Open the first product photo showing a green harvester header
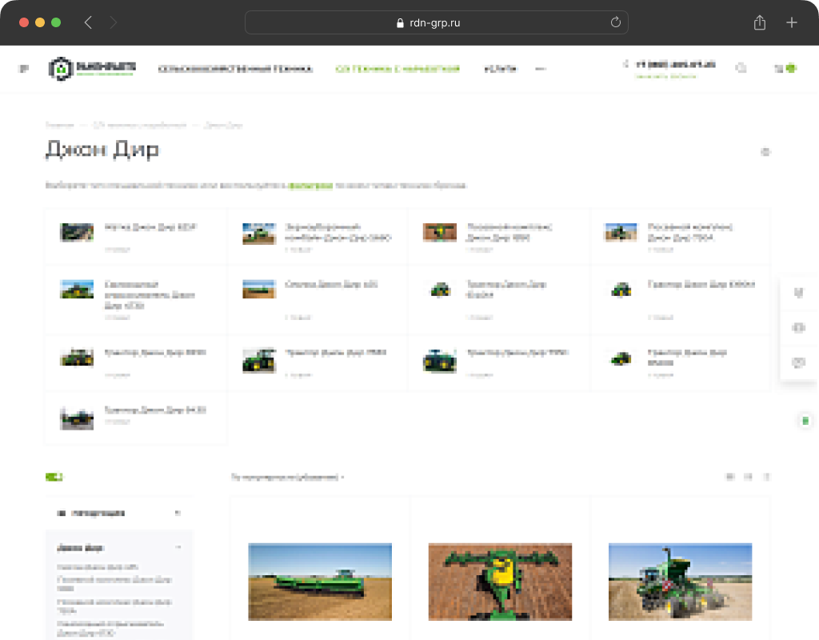The height and width of the screenshot is (640, 819). pos(320,582)
